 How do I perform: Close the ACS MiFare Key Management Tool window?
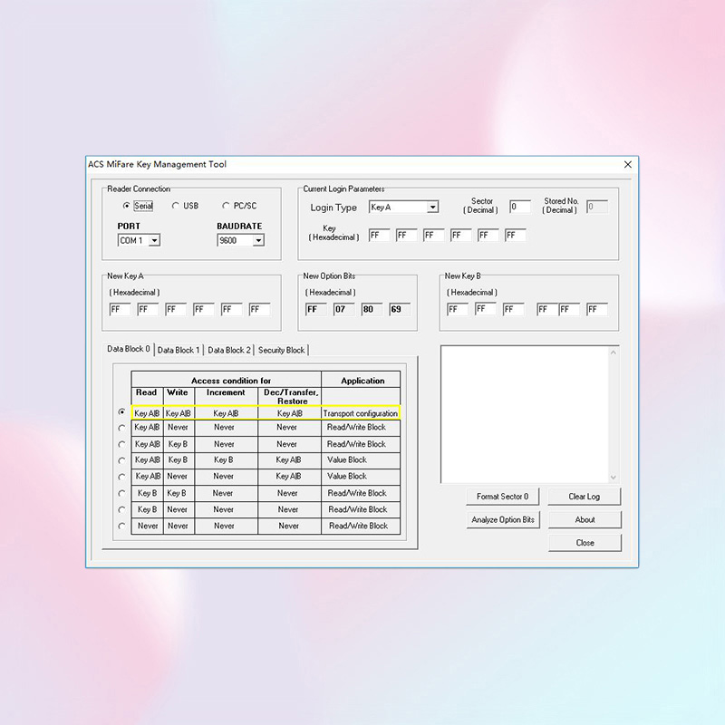point(627,165)
